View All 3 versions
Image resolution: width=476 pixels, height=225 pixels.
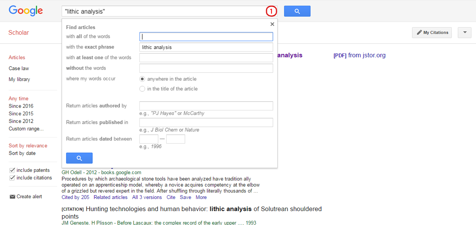pos(147,197)
